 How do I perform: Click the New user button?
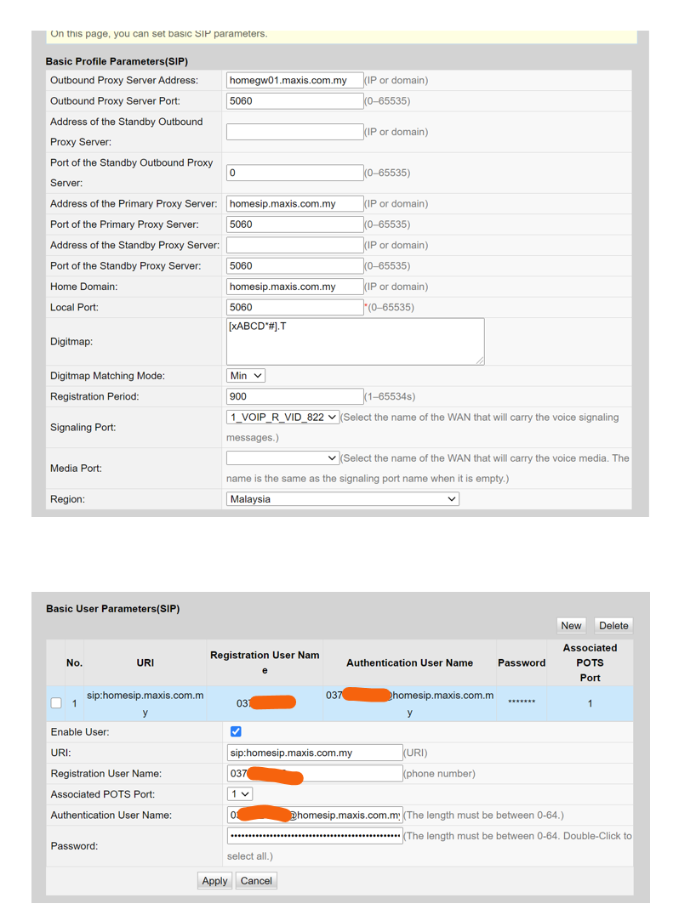(x=571, y=626)
